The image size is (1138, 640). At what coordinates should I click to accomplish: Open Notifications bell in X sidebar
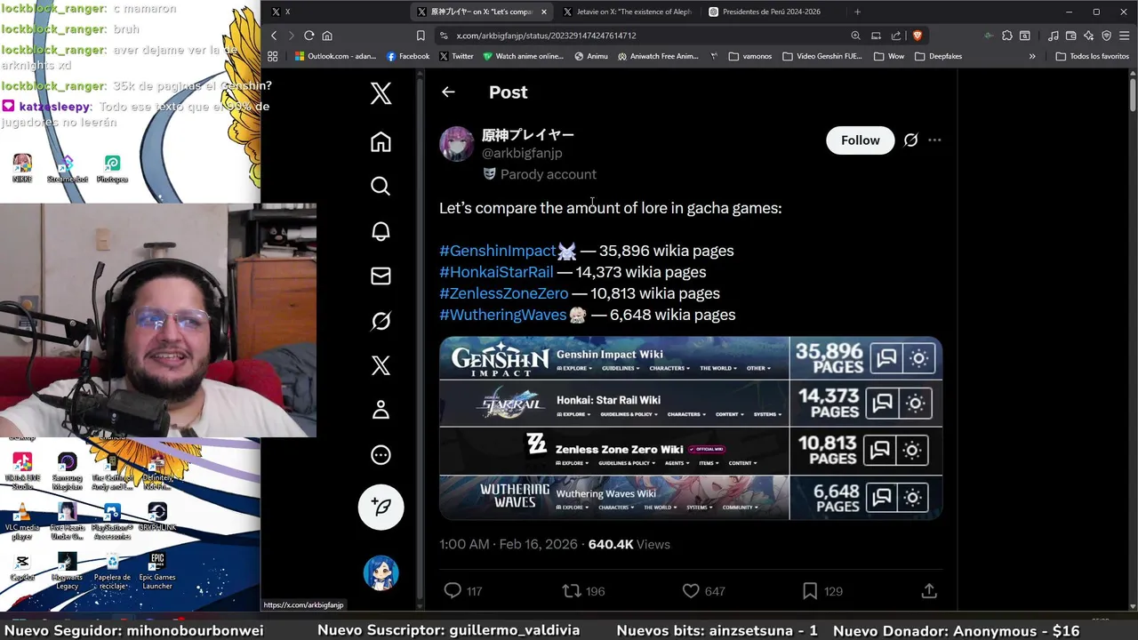[x=381, y=231]
